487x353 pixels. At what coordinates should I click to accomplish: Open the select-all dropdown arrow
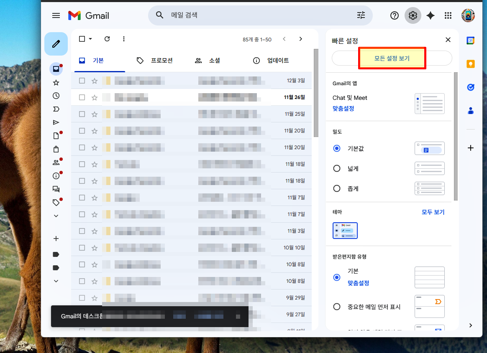point(90,39)
